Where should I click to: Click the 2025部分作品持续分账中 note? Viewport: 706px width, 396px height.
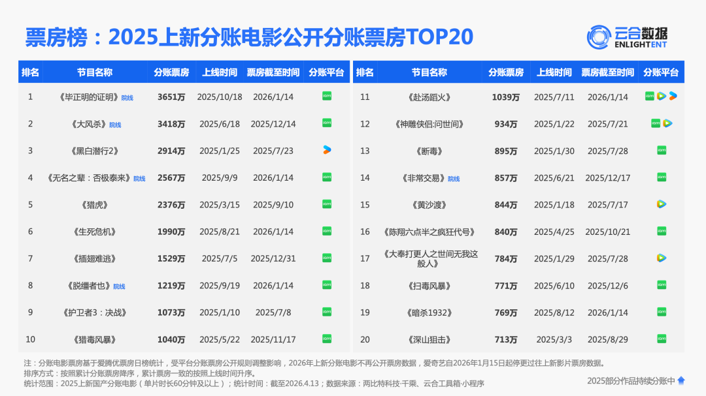click(631, 381)
